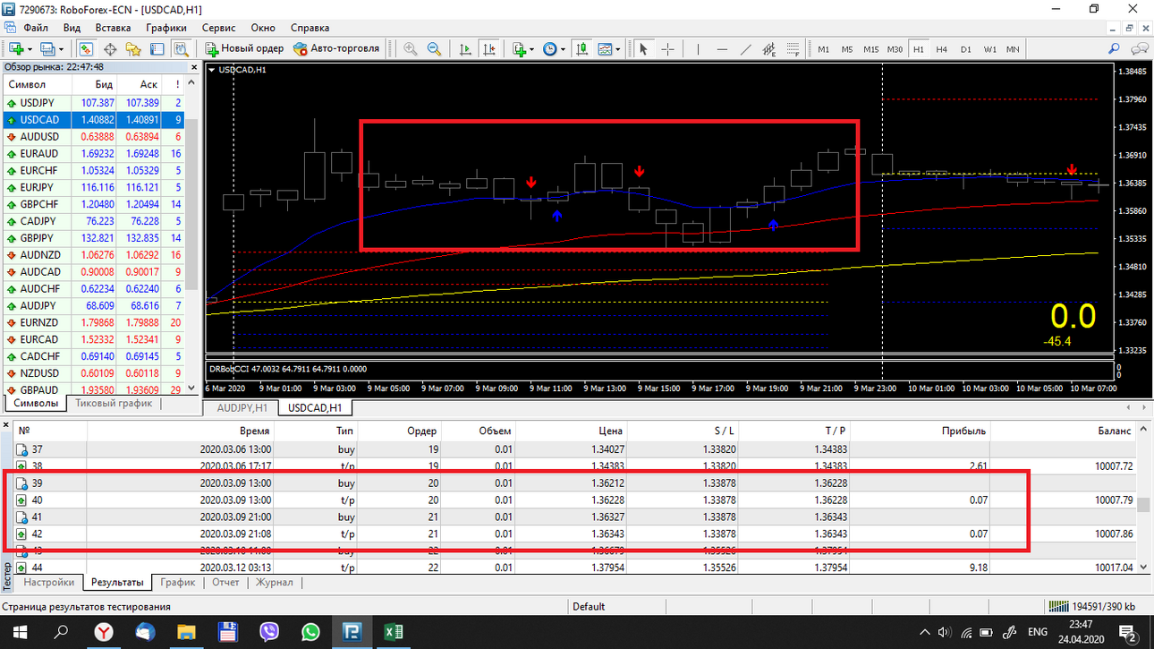Screen dimensions: 1154x649
Task: Expand the periods dropdown arrow
Action: (x=563, y=49)
